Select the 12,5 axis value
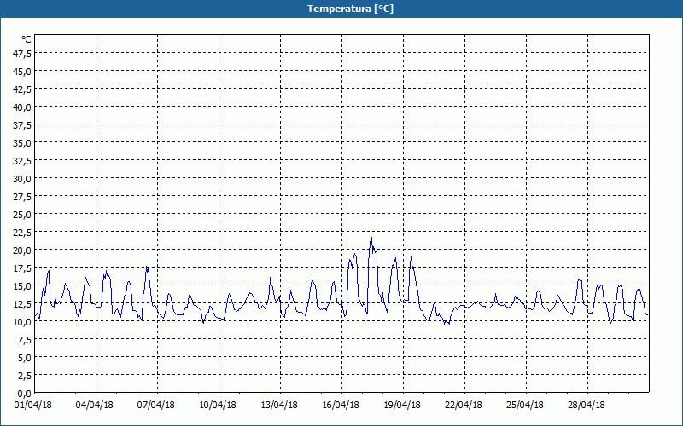Image resolution: width=683 pixels, height=426 pixels. pyautogui.click(x=23, y=304)
